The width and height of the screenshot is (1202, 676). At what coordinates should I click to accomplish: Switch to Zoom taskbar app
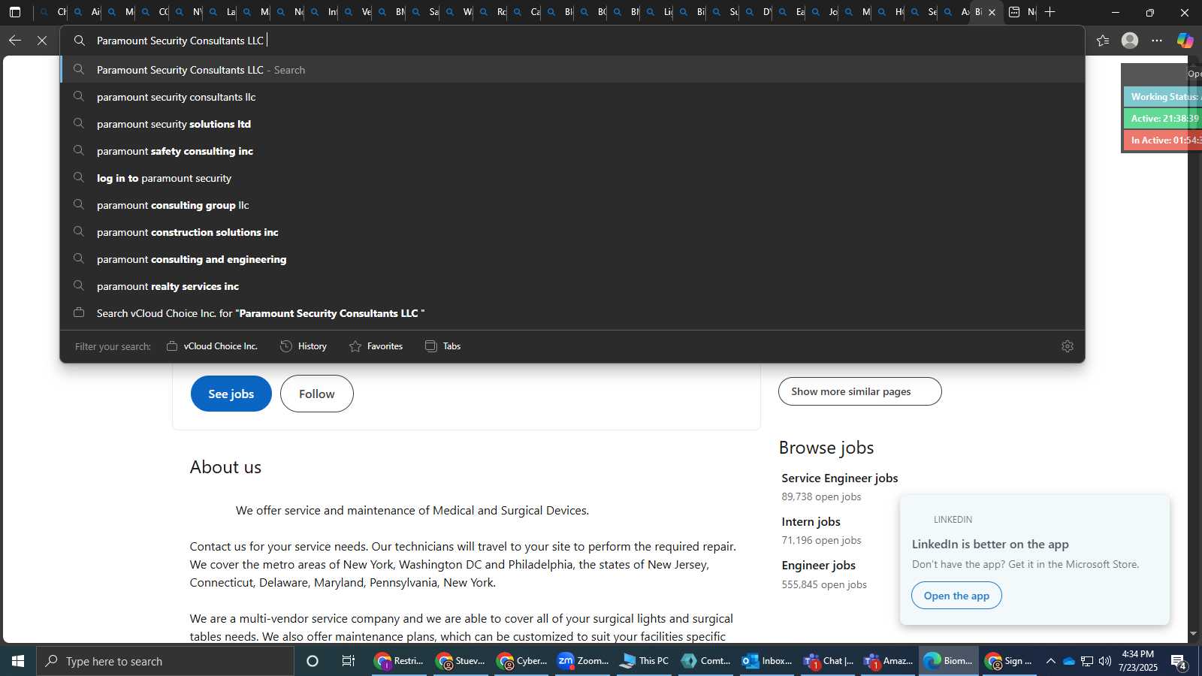[583, 661]
